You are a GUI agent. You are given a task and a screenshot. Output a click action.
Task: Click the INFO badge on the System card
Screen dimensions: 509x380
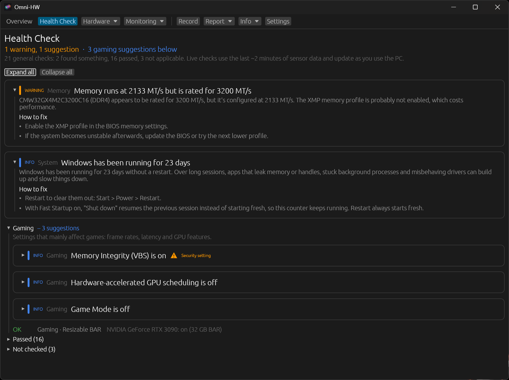click(x=29, y=162)
